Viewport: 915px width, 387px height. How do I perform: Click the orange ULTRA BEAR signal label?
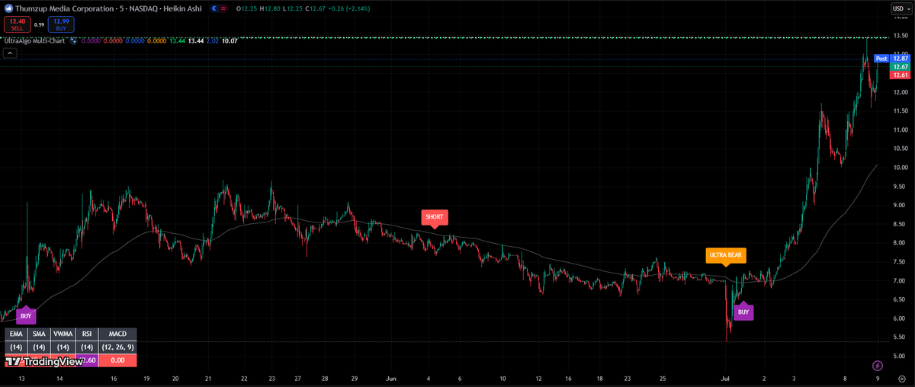726,256
